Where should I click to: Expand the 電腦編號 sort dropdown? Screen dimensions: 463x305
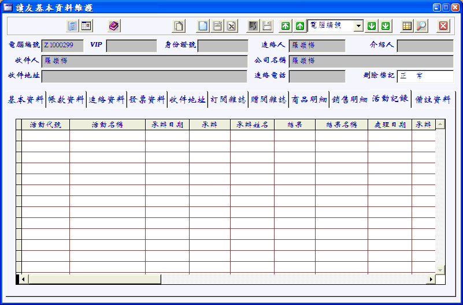(x=358, y=26)
